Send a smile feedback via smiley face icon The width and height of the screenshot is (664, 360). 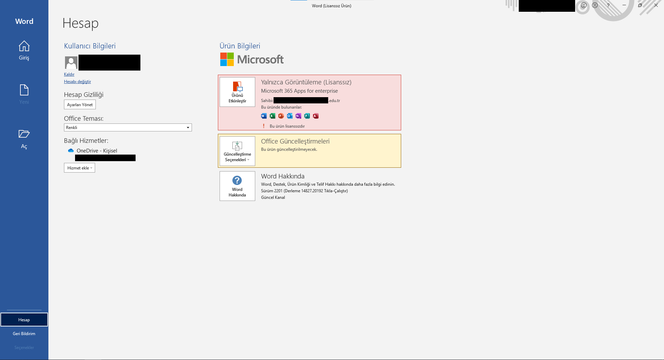click(584, 5)
